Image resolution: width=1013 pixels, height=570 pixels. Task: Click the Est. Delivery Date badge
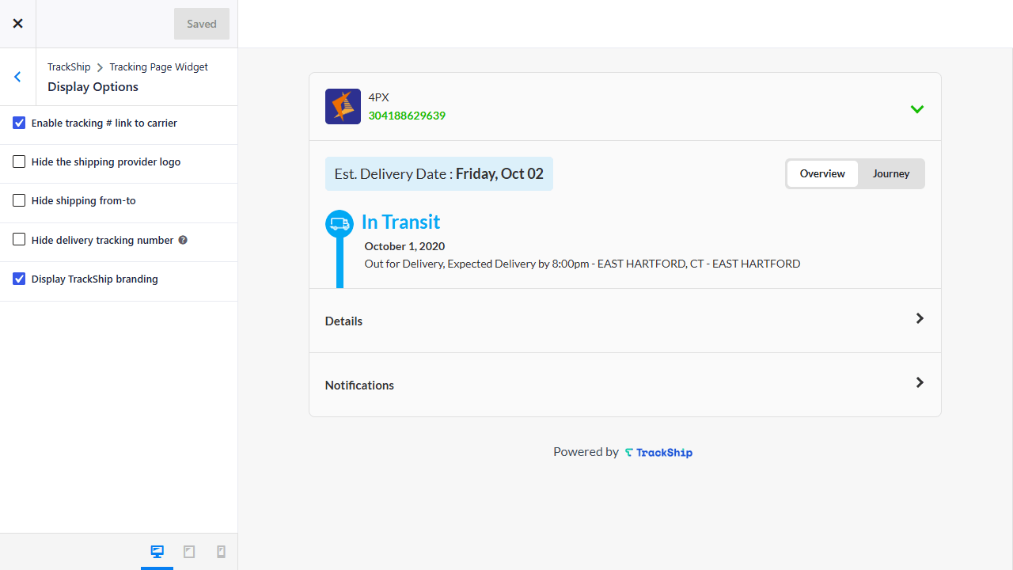point(439,173)
